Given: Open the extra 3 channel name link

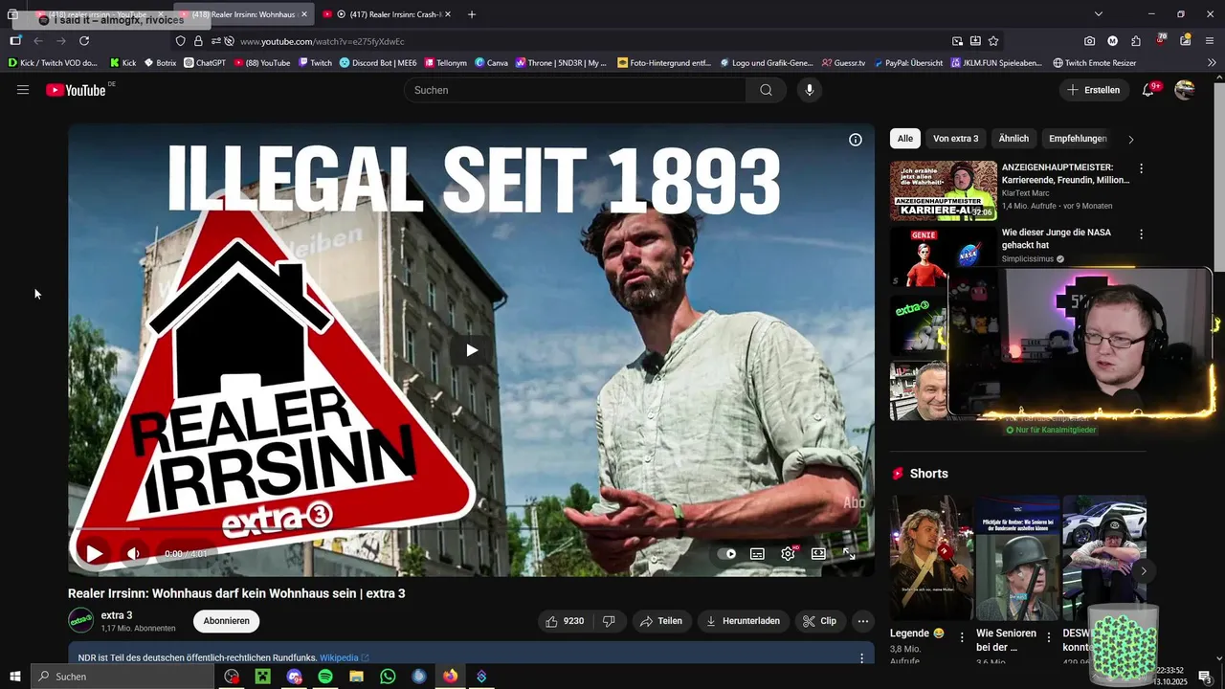Looking at the screenshot, I should (x=117, y=615).
